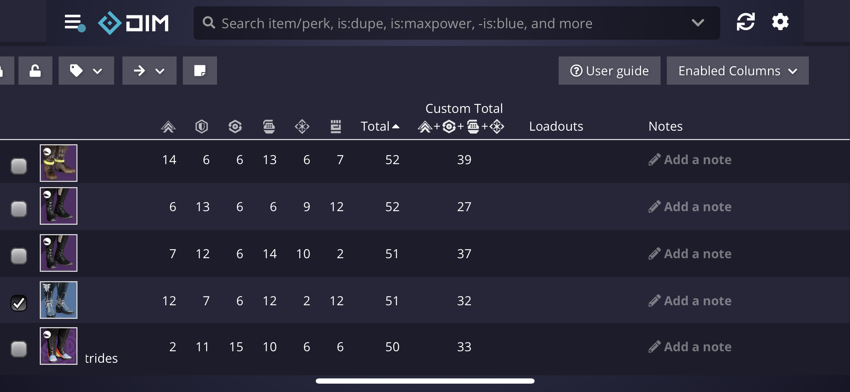
Task: Uncheck the selected blue boots row
Action: [x=18, y=303]
